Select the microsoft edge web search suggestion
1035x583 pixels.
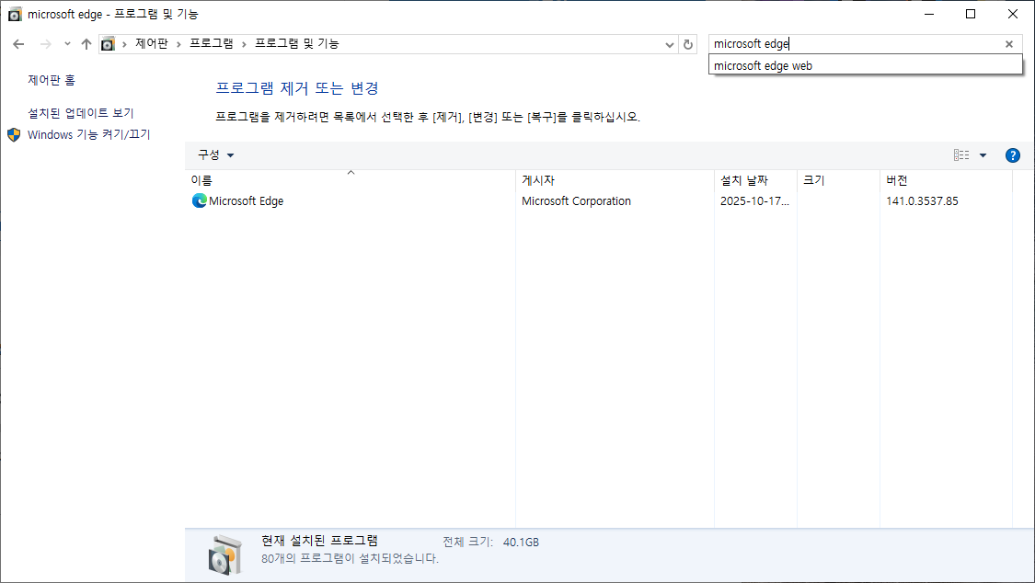click(761, 65)
